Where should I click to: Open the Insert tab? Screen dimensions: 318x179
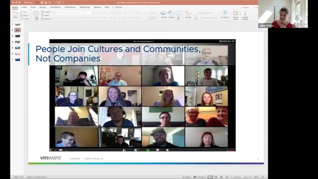[x=24, y=7]
